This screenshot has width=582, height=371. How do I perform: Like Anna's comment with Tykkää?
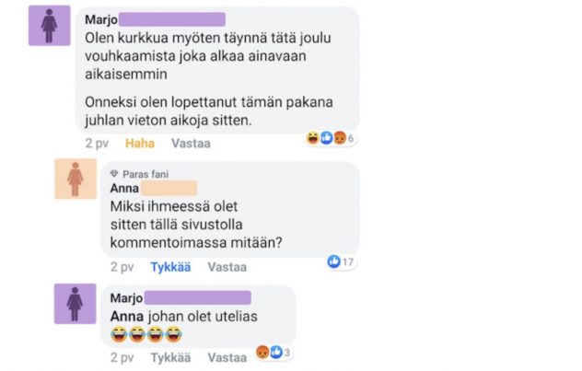[x=170, y=267]
